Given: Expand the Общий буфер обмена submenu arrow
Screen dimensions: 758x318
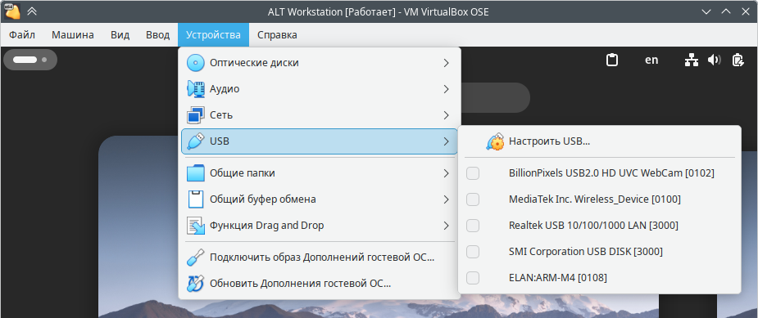Looking at the screenshot, I should coord(446,199).
